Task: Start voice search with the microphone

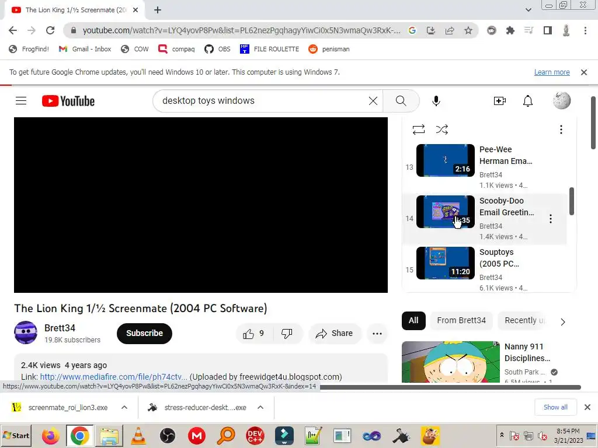Action: 436,101
